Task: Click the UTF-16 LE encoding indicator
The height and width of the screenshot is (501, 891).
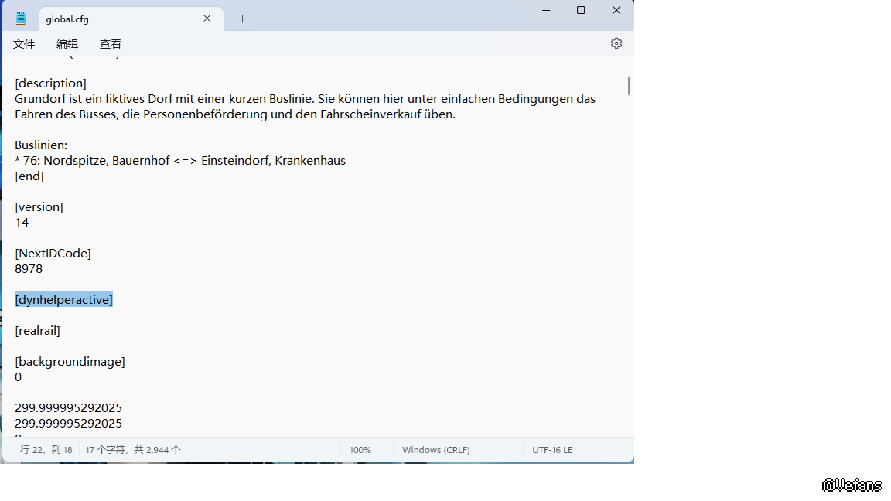Action: click(552, 450)
